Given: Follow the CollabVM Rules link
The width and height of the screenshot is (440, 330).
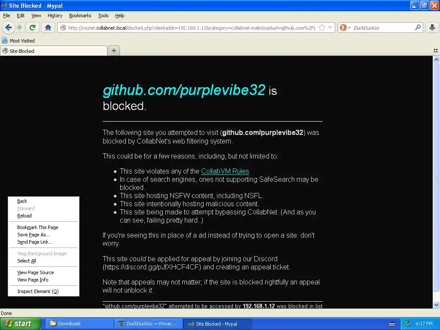Looking at the screenshot, I should coord(225,171).
